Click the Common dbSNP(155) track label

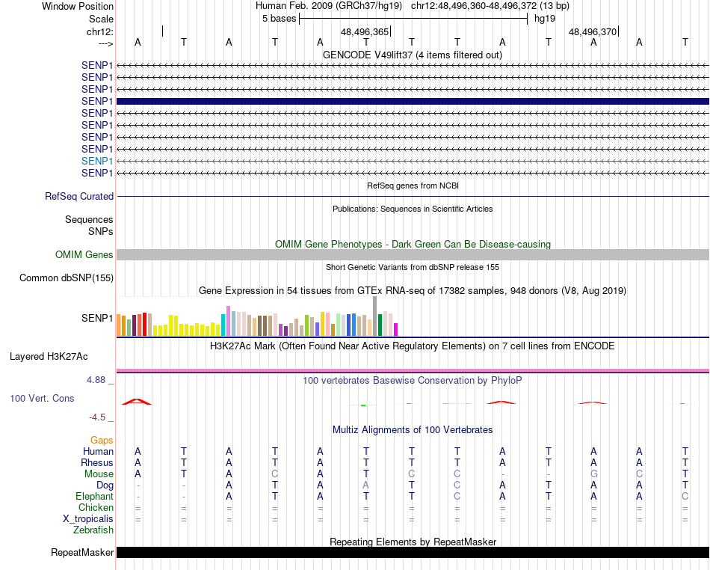pos(67,278)
